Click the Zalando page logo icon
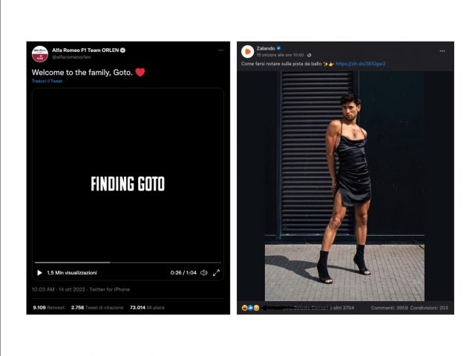The height and width of the screenshot is (356, 475). pyautogui.click(x=247, y=51)
